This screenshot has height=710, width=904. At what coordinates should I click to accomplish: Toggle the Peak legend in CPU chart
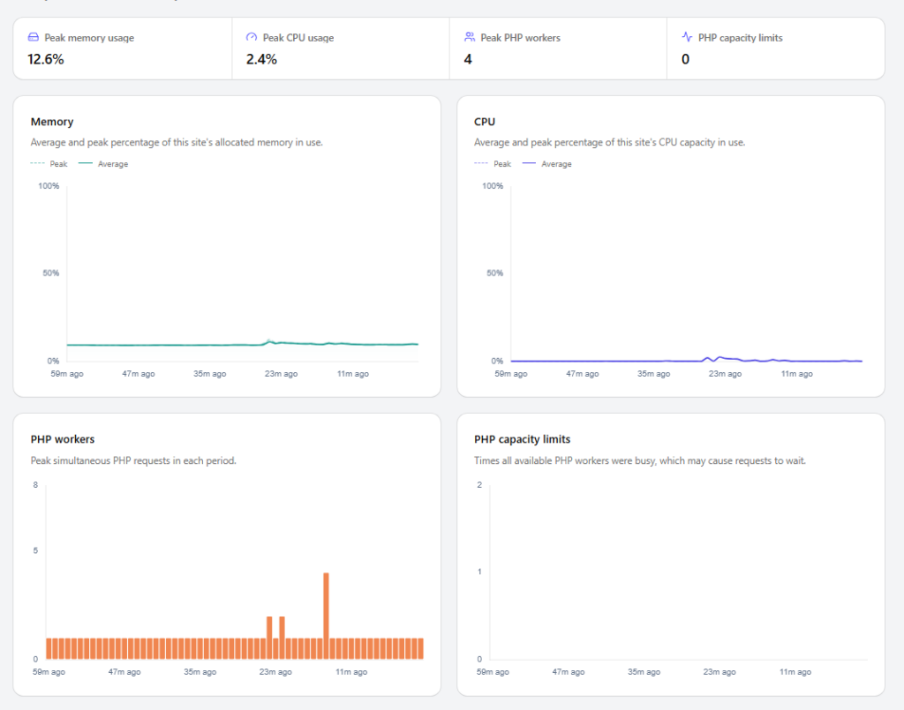coord(493,164)
